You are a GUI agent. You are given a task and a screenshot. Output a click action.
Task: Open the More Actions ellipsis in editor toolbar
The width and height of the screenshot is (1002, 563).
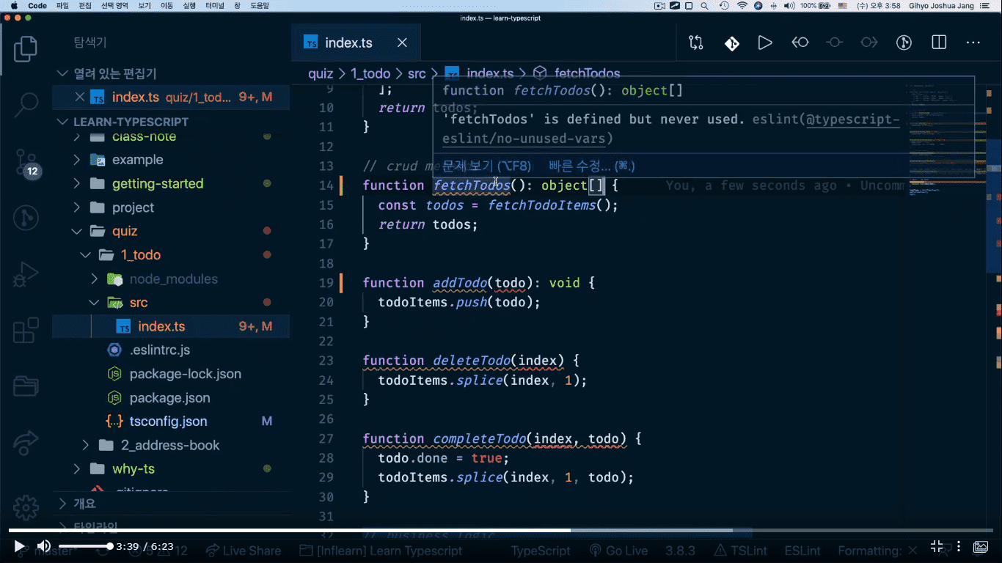(973, 43)
